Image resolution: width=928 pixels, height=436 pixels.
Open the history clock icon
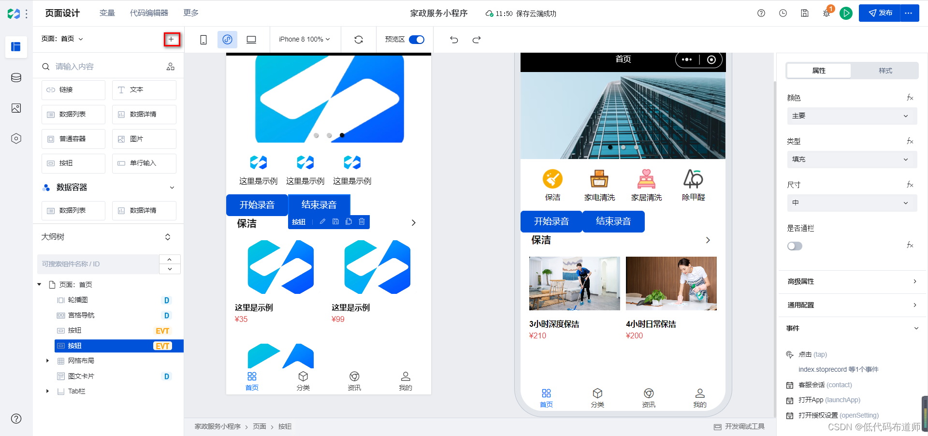point(783,13)
